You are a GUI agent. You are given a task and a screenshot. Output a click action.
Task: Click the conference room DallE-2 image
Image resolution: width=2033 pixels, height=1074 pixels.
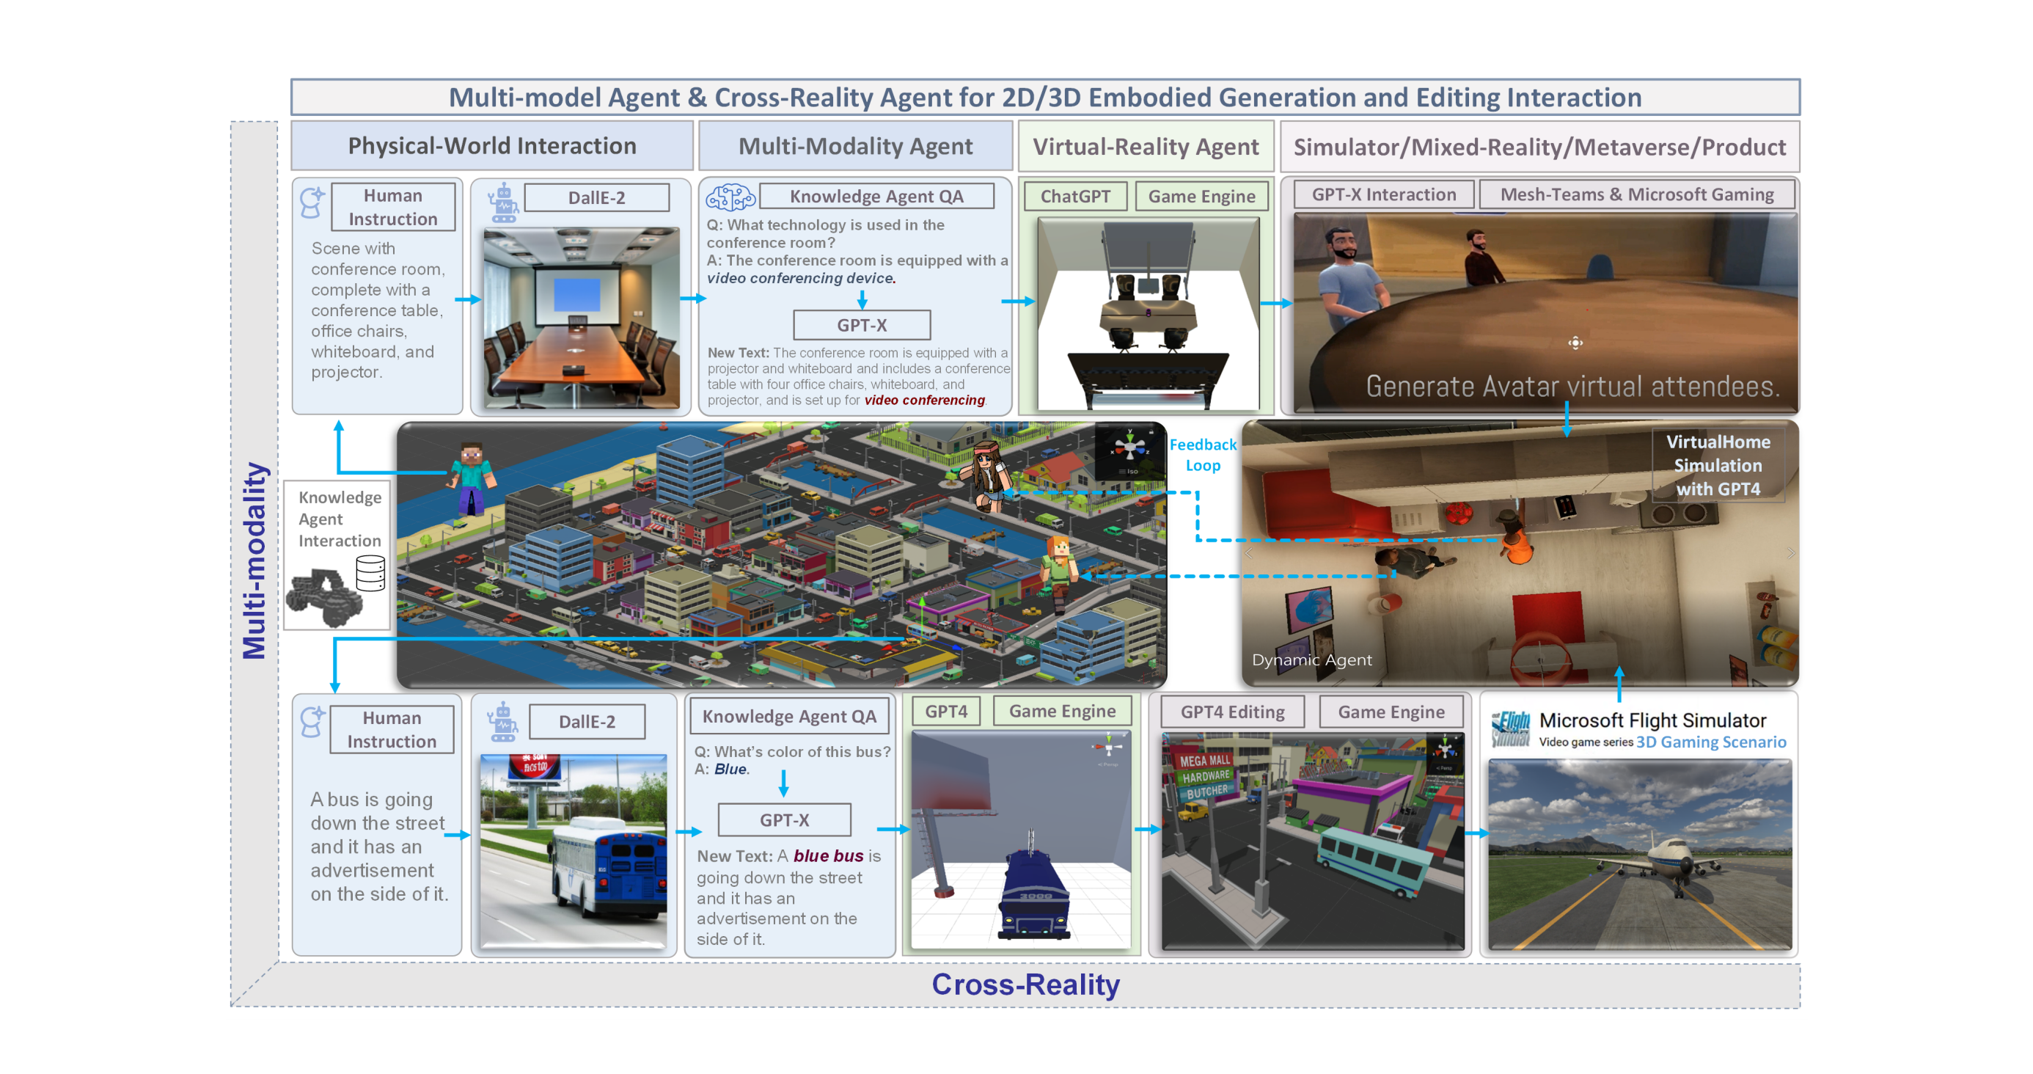[581, 318]
